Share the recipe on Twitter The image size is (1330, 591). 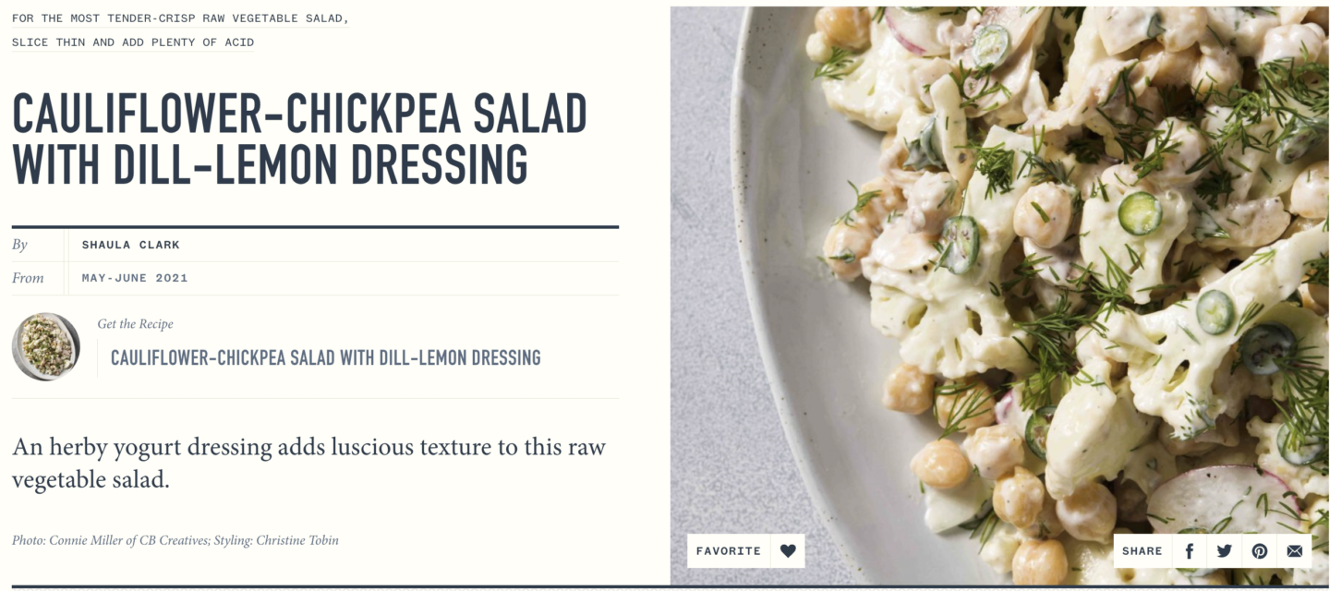tap(1225, 550)
